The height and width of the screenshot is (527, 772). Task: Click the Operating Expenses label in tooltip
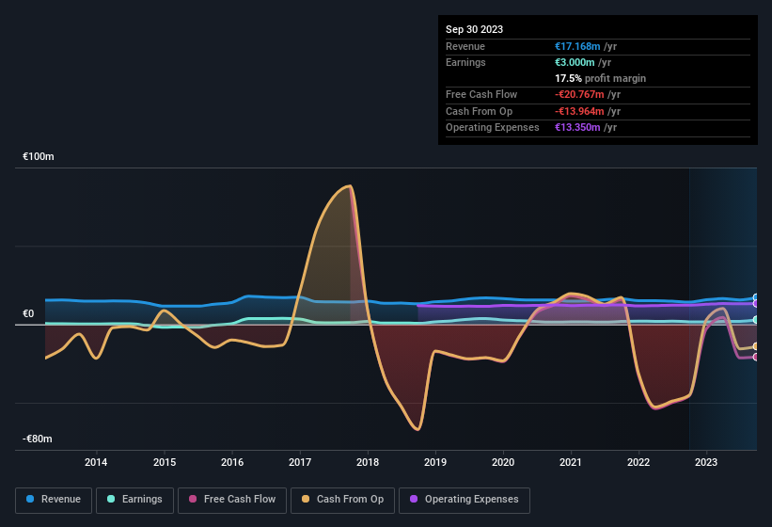coord(493,128)
